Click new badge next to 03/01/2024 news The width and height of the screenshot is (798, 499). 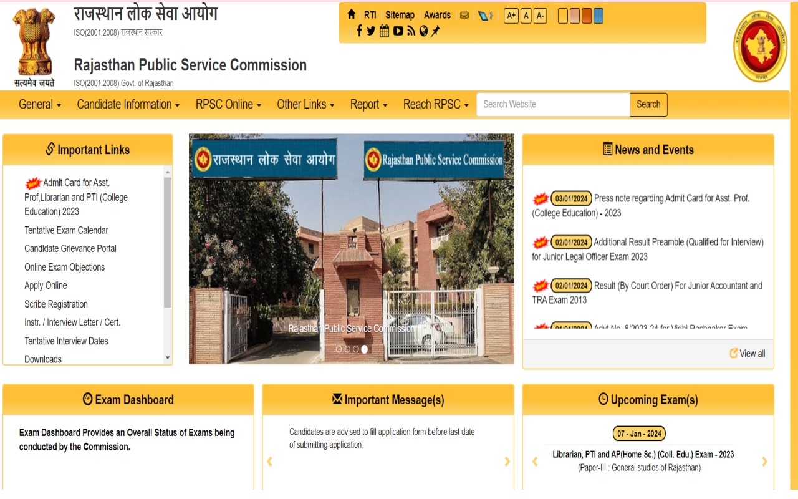(x=541, y=199)
